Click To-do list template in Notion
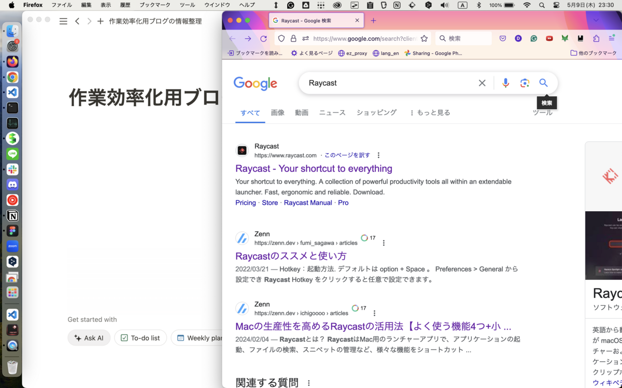The width and height of the screenshot is (622, 388). click(140, 338)
